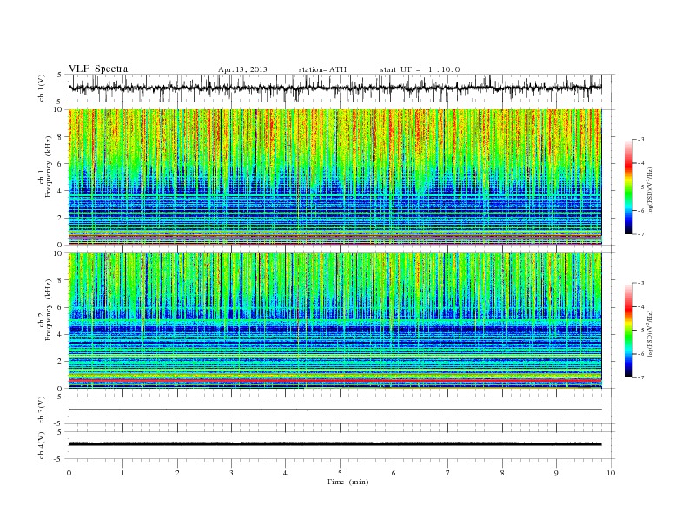Click the ch.2 spectrogram panel
The image size is (688, 531).
tap(334, 321)
